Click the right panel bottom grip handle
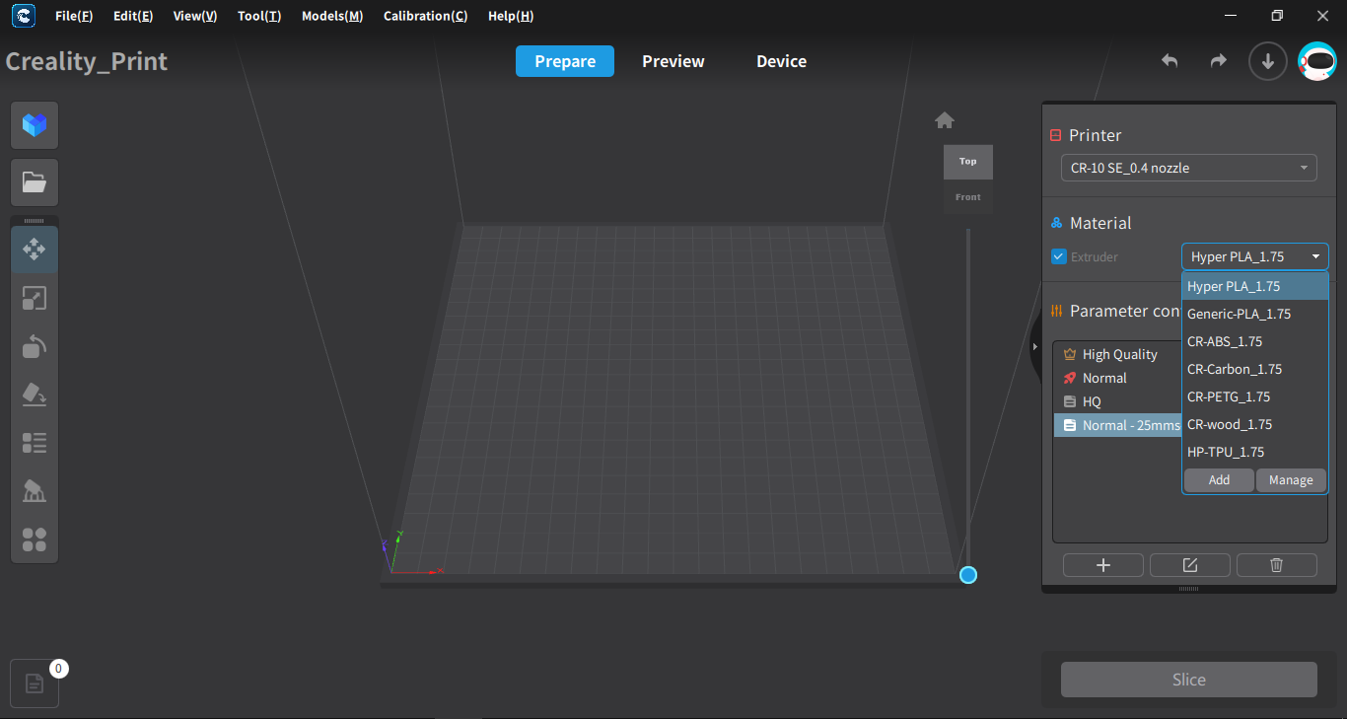The width and height of the screenshot is (1347, 719). point(1189,589)
